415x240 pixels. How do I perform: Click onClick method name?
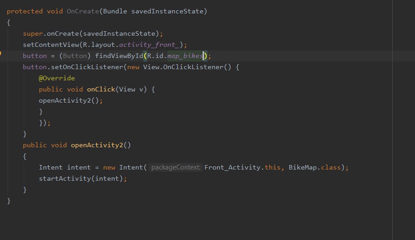point(101,89)
